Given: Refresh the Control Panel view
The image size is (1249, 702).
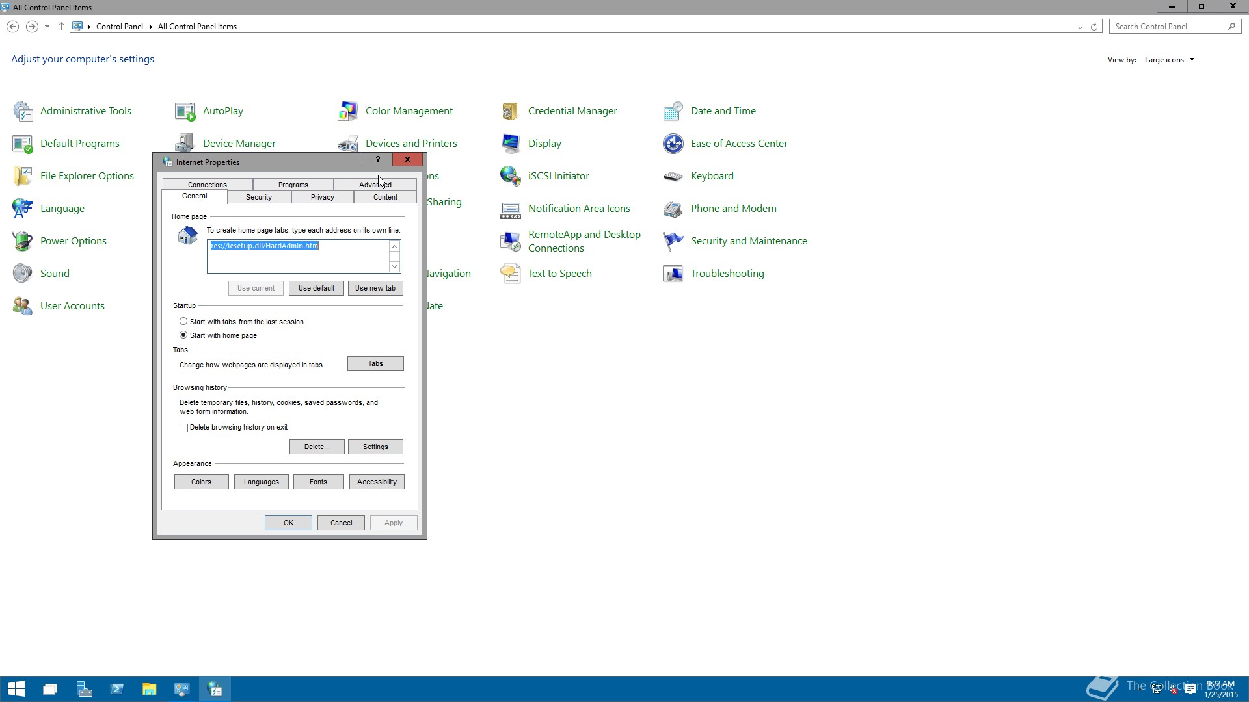Looking at the screenshot, I should pos(1094,27).
